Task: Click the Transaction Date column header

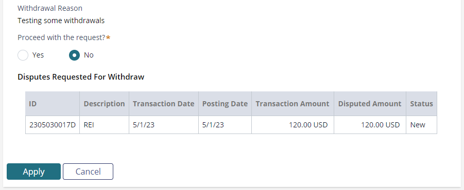Action: (164, 104)
